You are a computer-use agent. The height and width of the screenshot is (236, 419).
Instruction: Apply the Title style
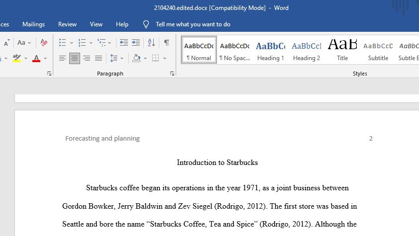(342, 50)
